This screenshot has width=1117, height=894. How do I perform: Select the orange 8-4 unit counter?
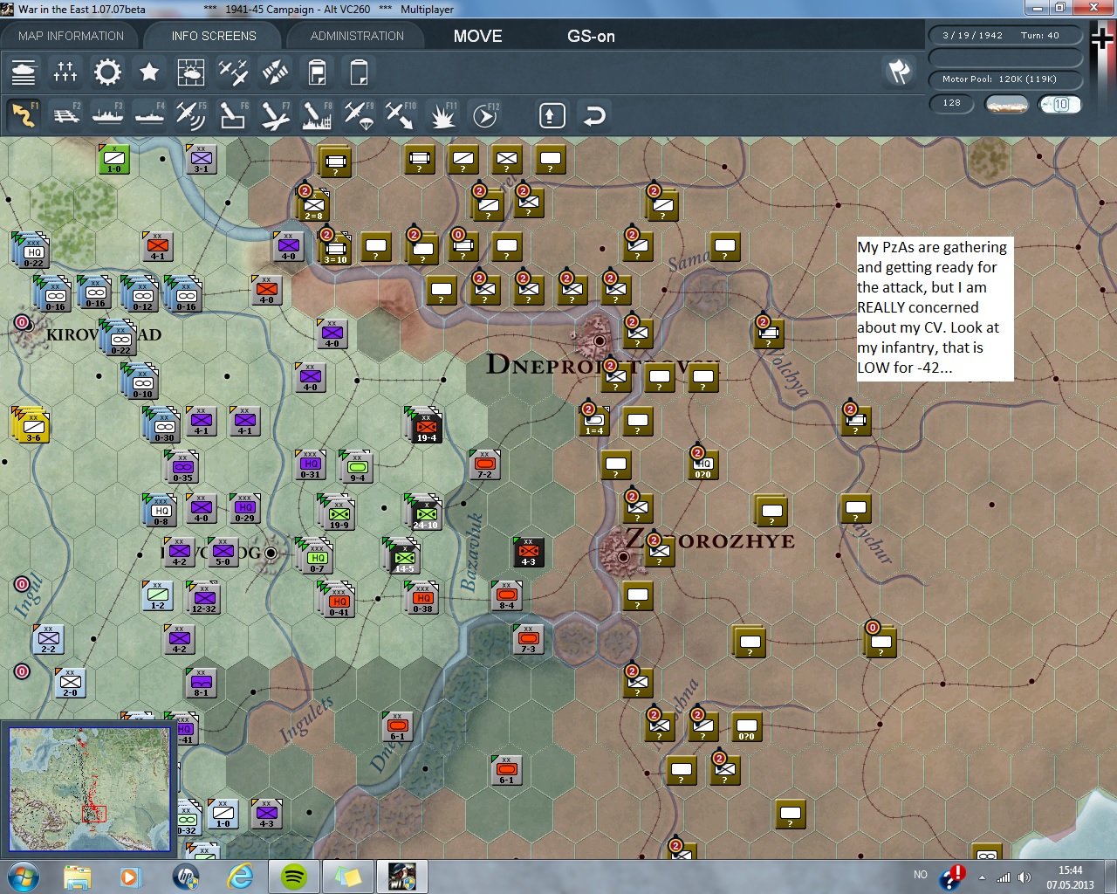506,595
